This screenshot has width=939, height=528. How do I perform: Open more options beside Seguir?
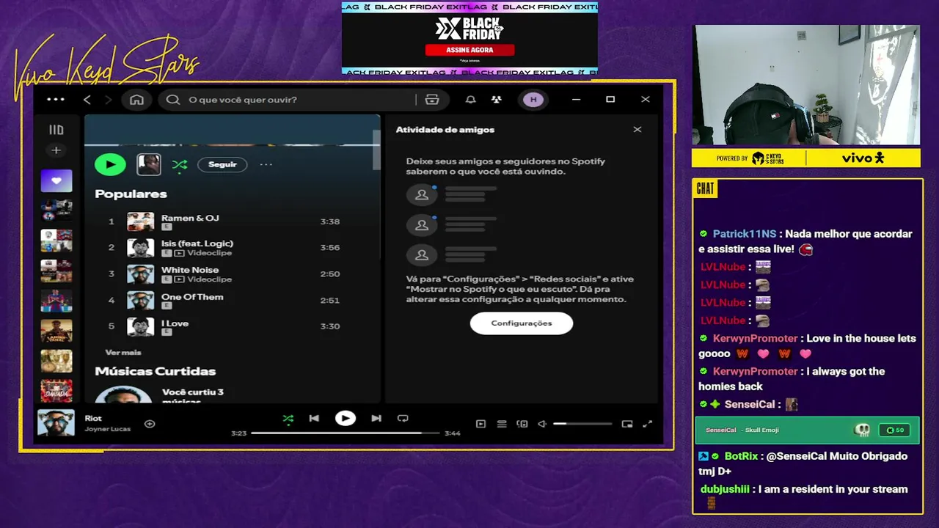[x=266, y=164]
